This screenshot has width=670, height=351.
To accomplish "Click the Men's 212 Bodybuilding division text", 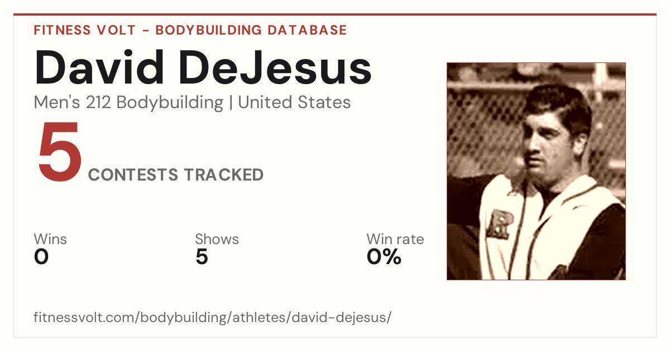I will (128, 103).
